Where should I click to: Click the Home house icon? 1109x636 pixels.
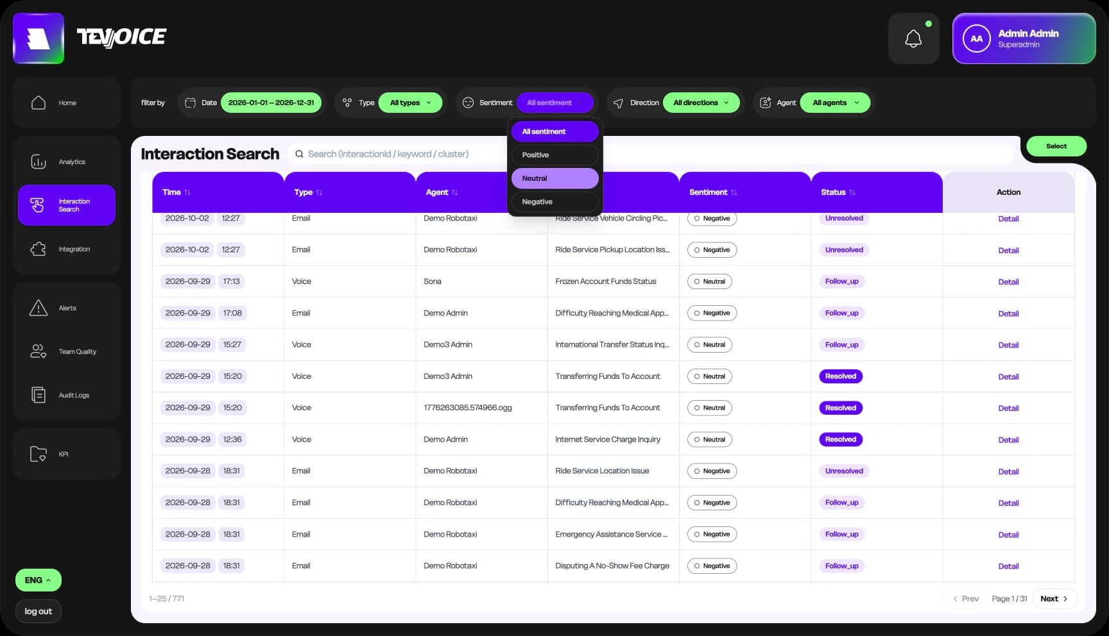pyautogui.click(x=39, y=103)
